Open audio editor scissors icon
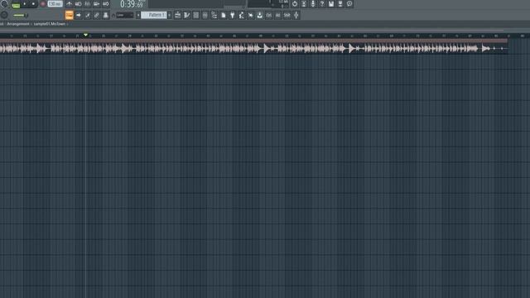The width and height of the screenshot is (530, 298). click(x=304, y=4)
